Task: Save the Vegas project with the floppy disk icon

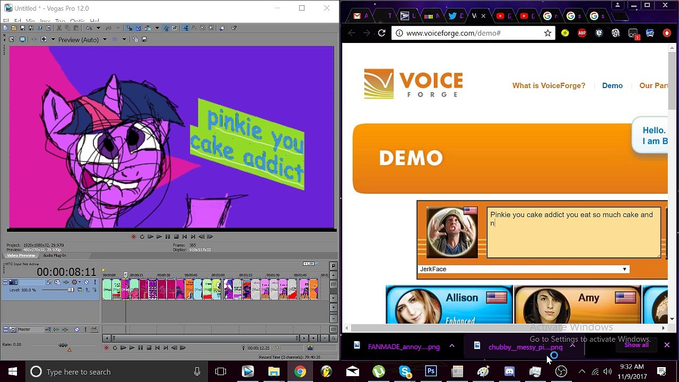Action: coord(22,28)
